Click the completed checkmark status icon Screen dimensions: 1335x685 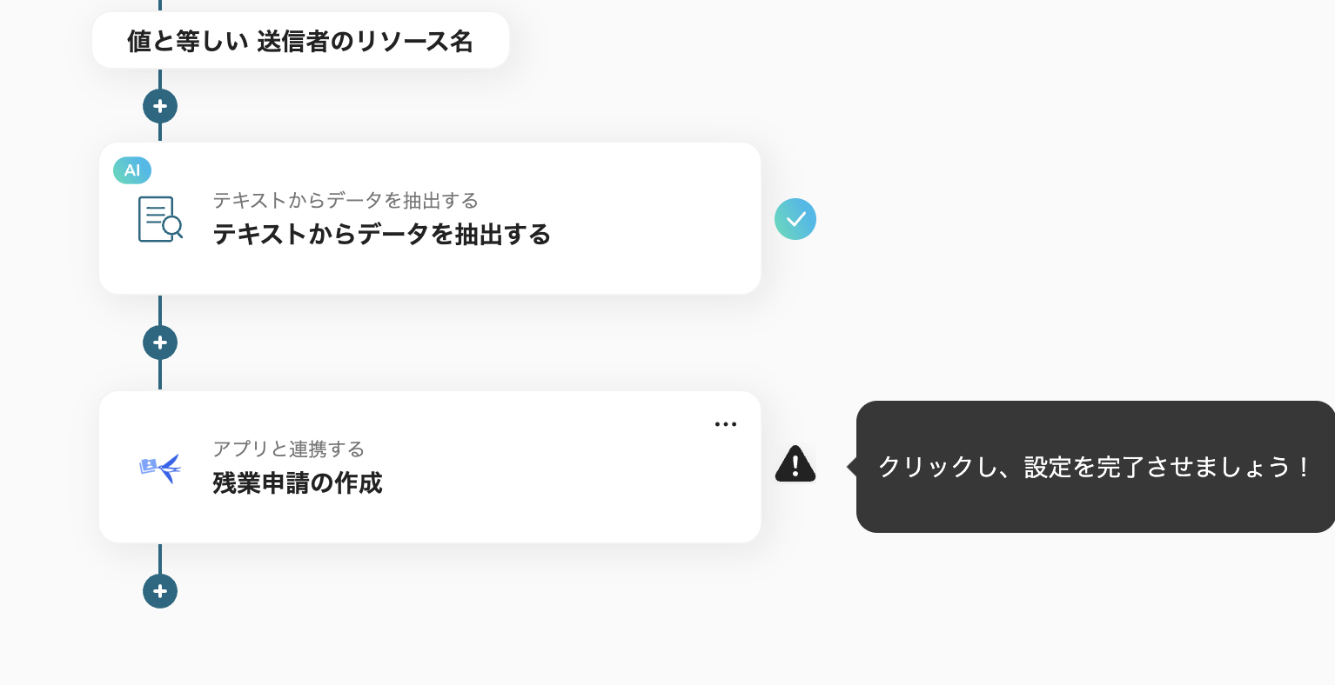point(795,219)
